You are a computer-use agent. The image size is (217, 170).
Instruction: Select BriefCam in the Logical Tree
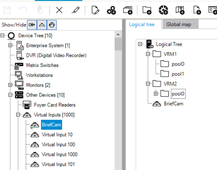pos(174,104)
